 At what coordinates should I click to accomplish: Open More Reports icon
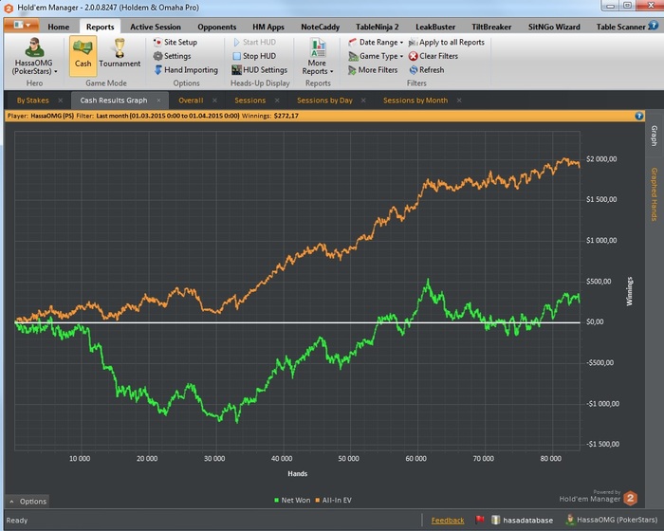(318, 47)
